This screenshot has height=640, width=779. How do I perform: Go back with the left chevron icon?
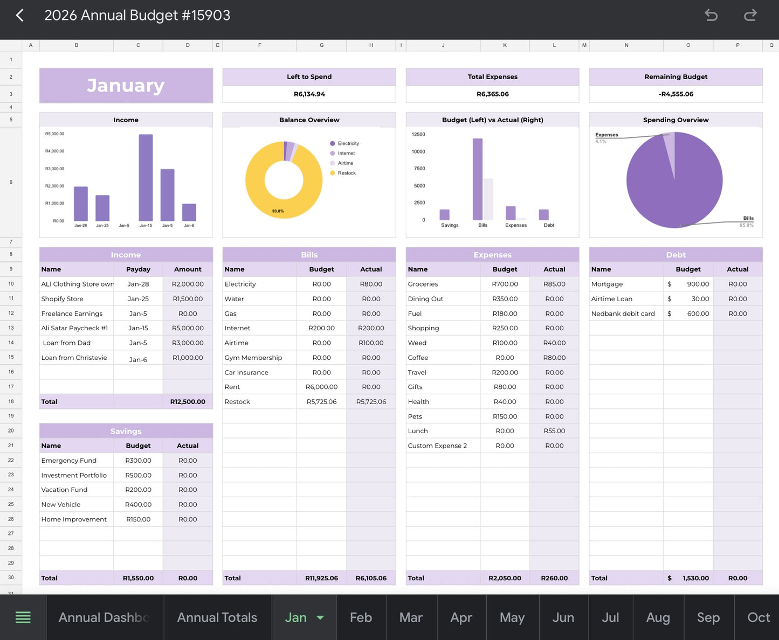click(x=20, y=15)
